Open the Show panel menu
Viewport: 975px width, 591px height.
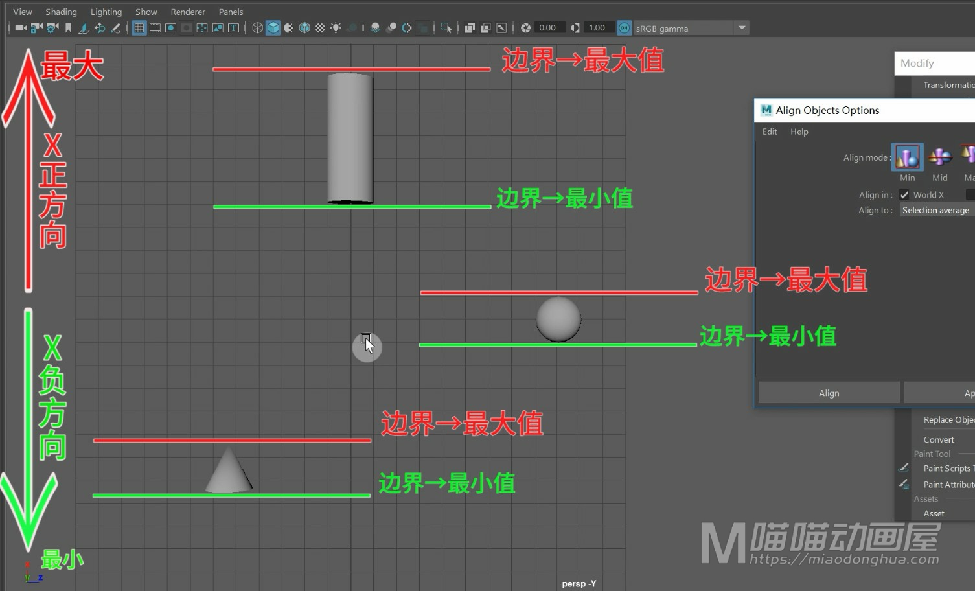tap(146, 12)
